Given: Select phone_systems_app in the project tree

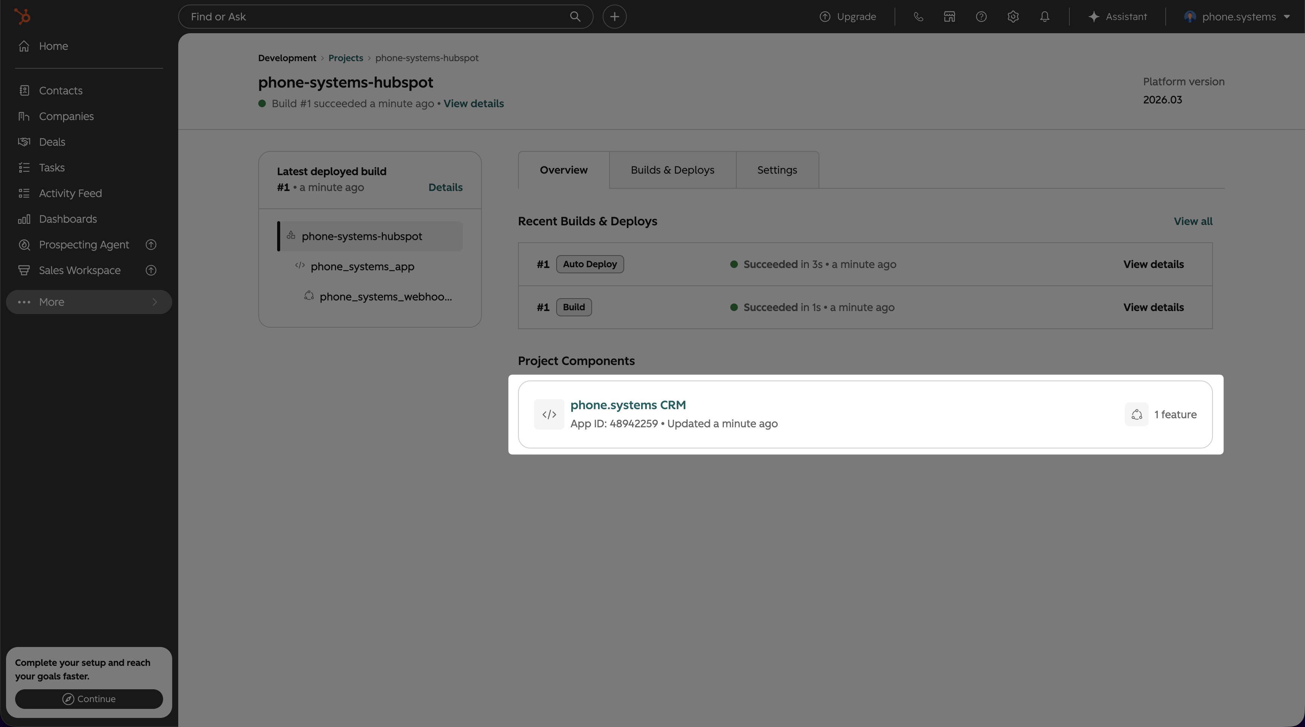Looking at the screenshot, I should click(x=362, y=266).
